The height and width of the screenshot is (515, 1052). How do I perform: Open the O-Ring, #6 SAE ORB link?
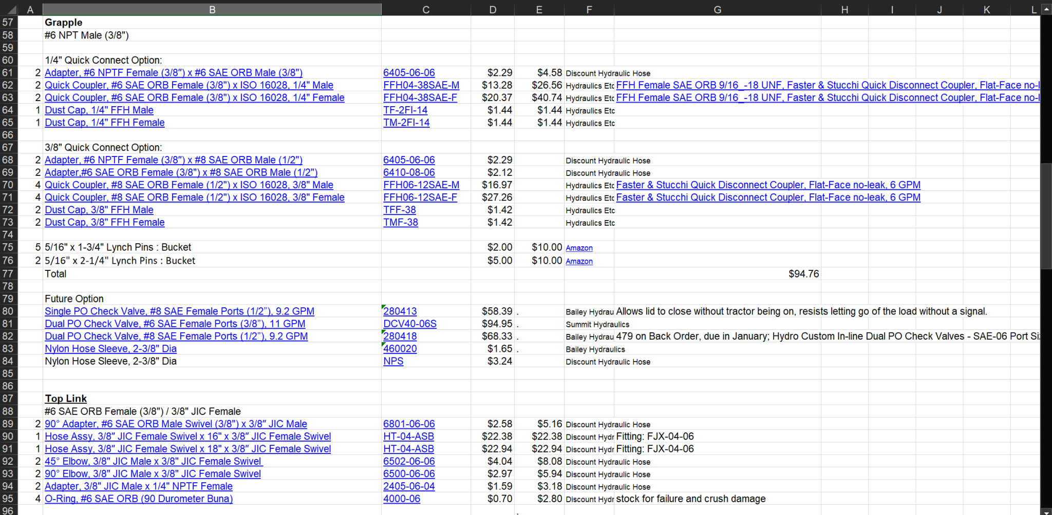pos(139,499)
